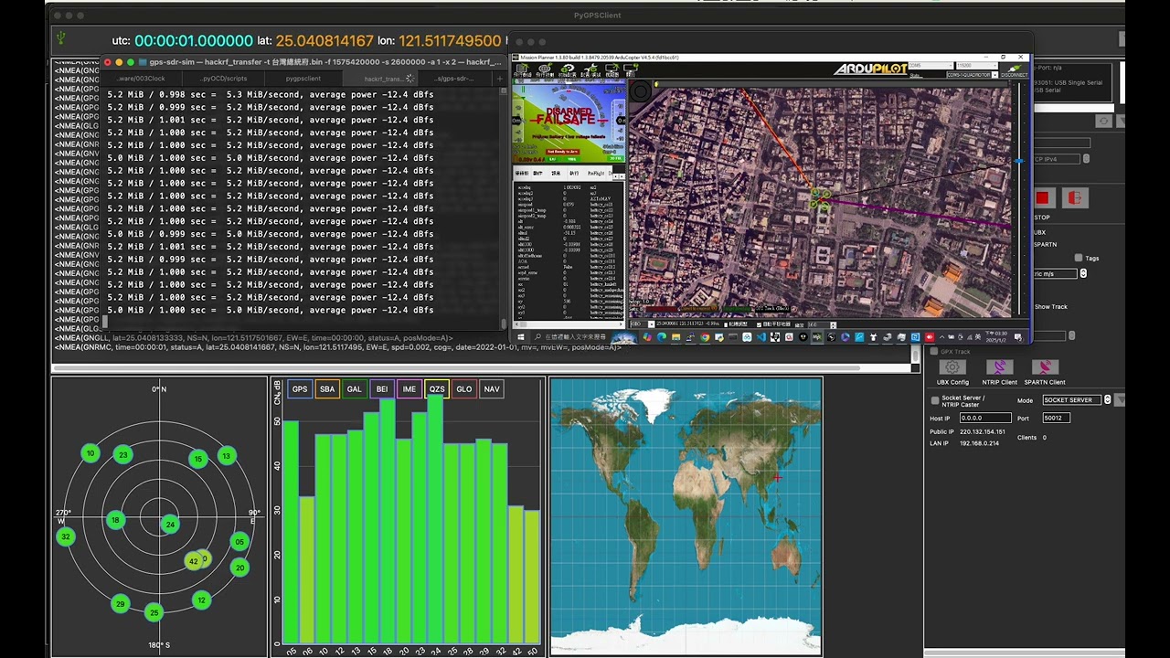Screen dimensions: 1170x658
Task: Switch to the ..pyOCD/scripts terminal tab
Action: (x=224, y=79)
